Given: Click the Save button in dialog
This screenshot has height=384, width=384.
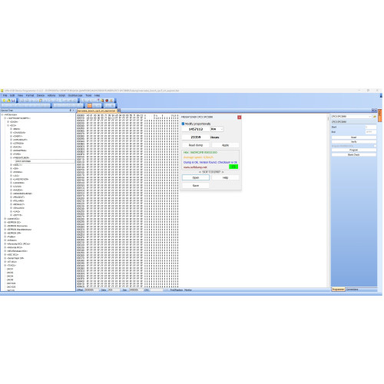Looking at the screenshot, I should [x=196, y=185].
